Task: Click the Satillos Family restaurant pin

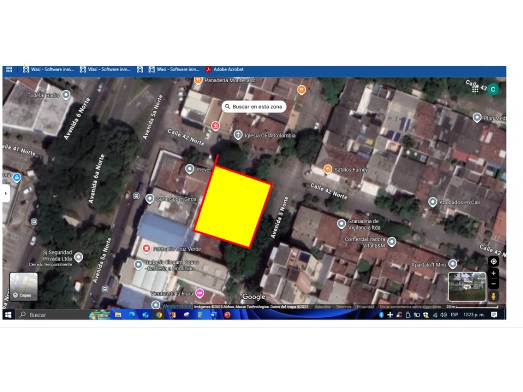Action: (327, 169)
